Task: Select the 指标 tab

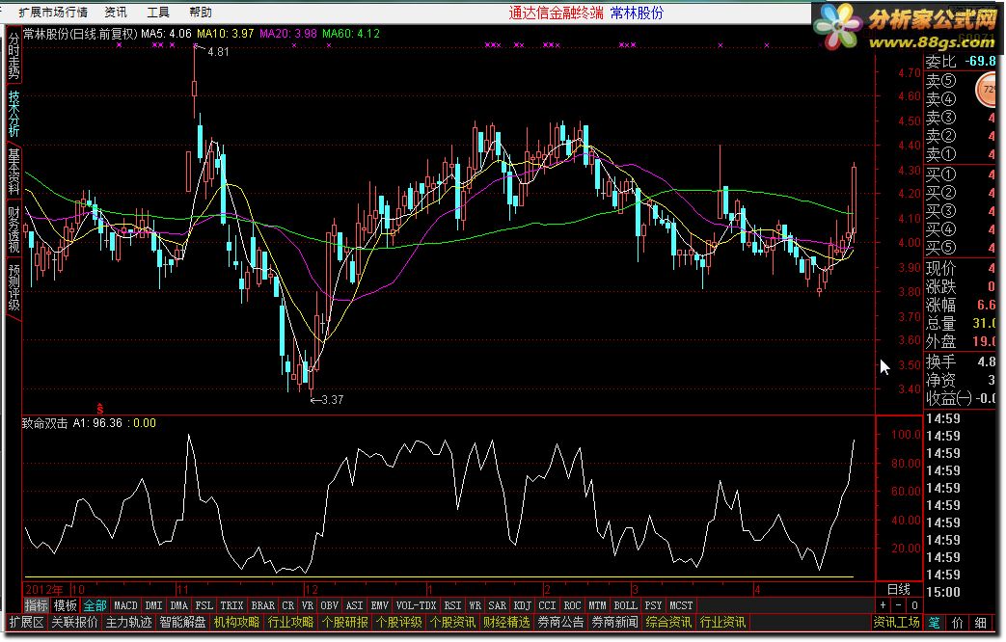Action: pyautogui.click(x=36, y=605)
